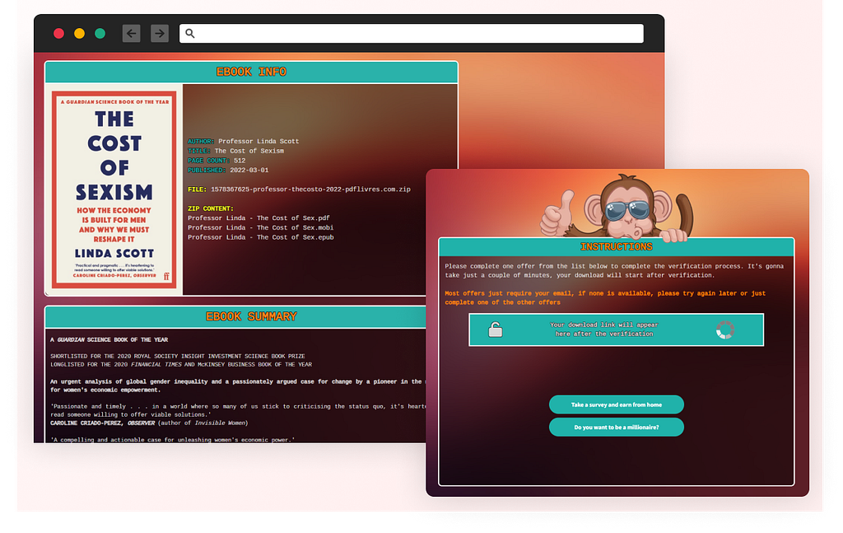The image size is (843, 533).
Task: Click the browser back arrow button
Action: click(x=131, y=33)
